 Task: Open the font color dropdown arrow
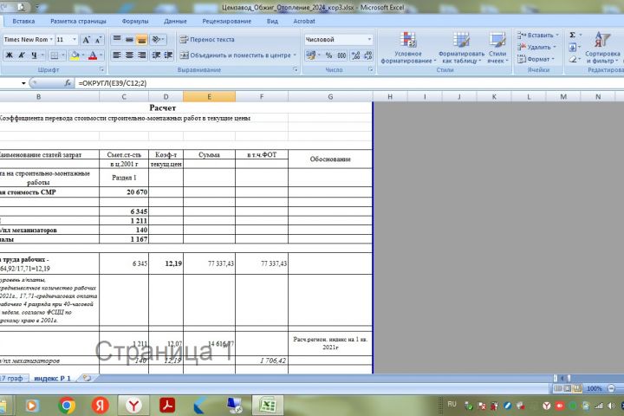101,55
